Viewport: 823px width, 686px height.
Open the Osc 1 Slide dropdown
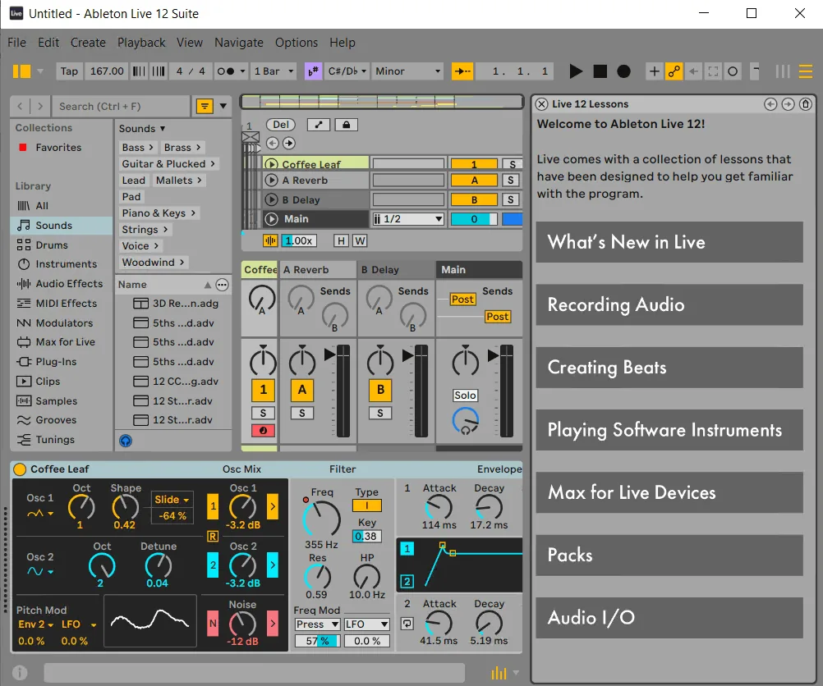pos(172,500)
